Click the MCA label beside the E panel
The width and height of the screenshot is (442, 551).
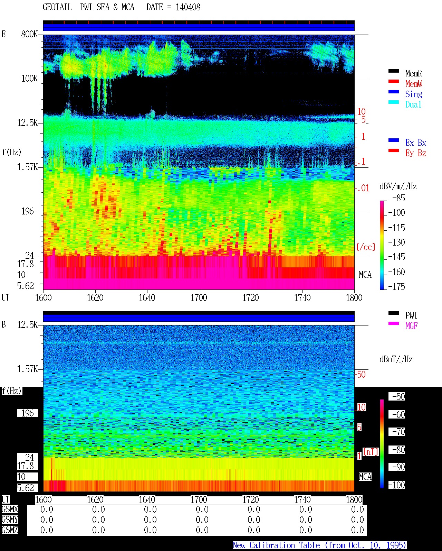tap(365, 275)
